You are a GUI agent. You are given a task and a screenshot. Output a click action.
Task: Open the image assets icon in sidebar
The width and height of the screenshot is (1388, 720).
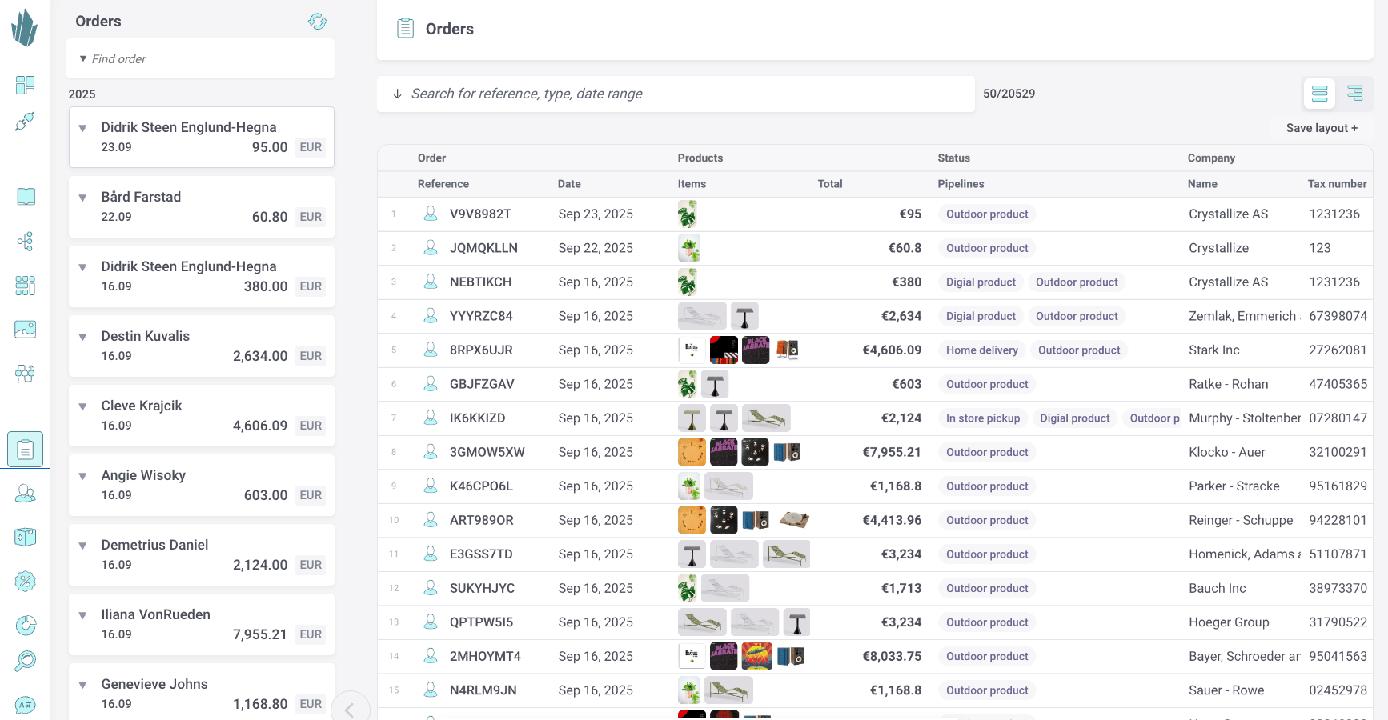pos(26,329)
